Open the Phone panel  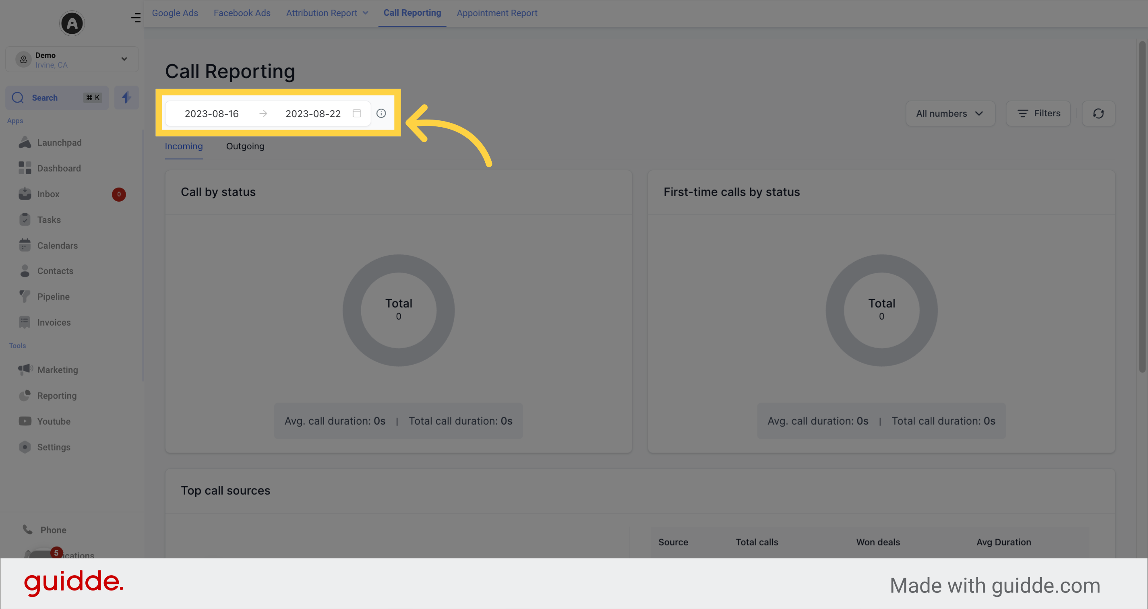coord(54,530)
